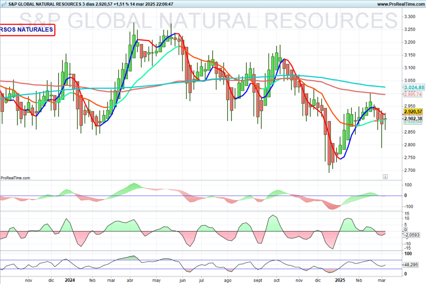Click the chart icon in the title bar
This screenshot has height=284, width=426.
(4, 4)
